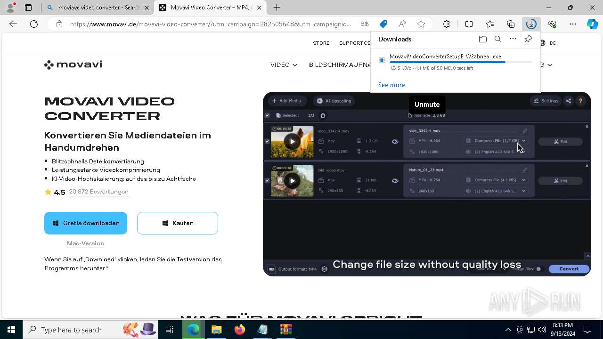Click Unmute on the video
Viewport: 603px width, 339px height.
point(427,105)
